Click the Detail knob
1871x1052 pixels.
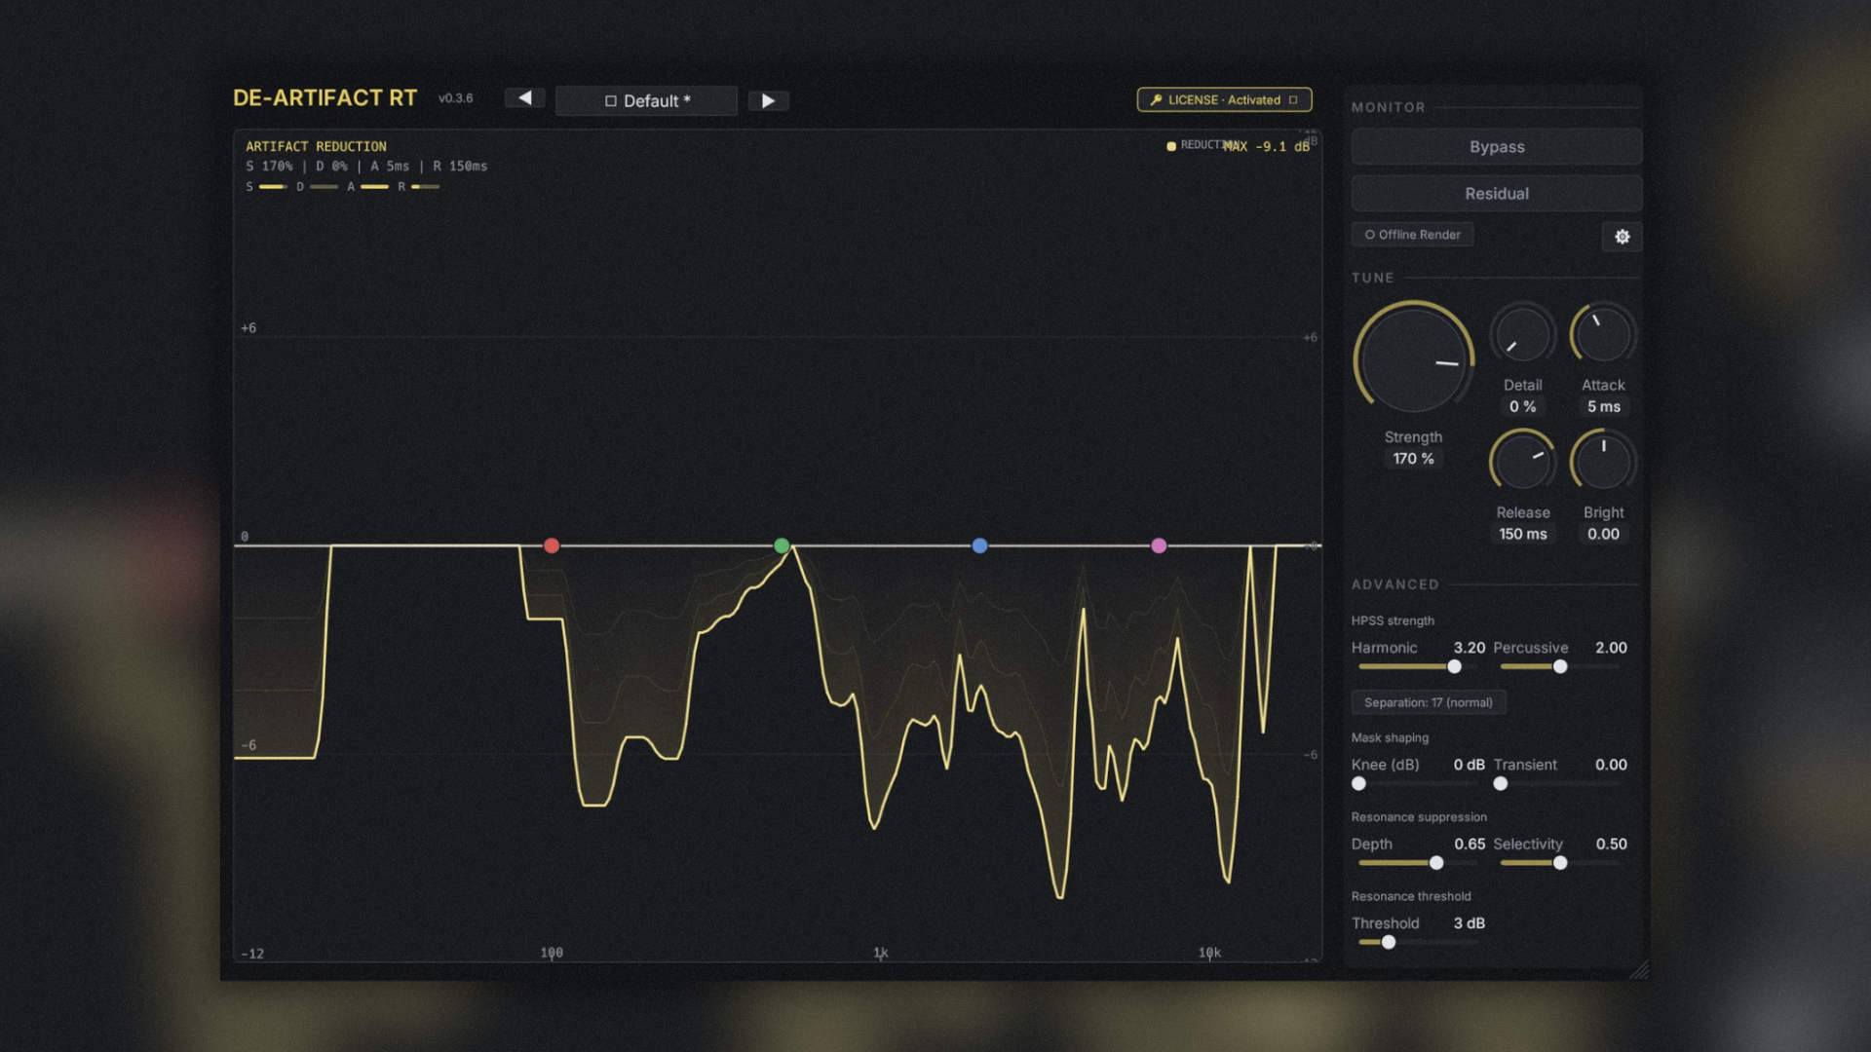(1522, 335)
